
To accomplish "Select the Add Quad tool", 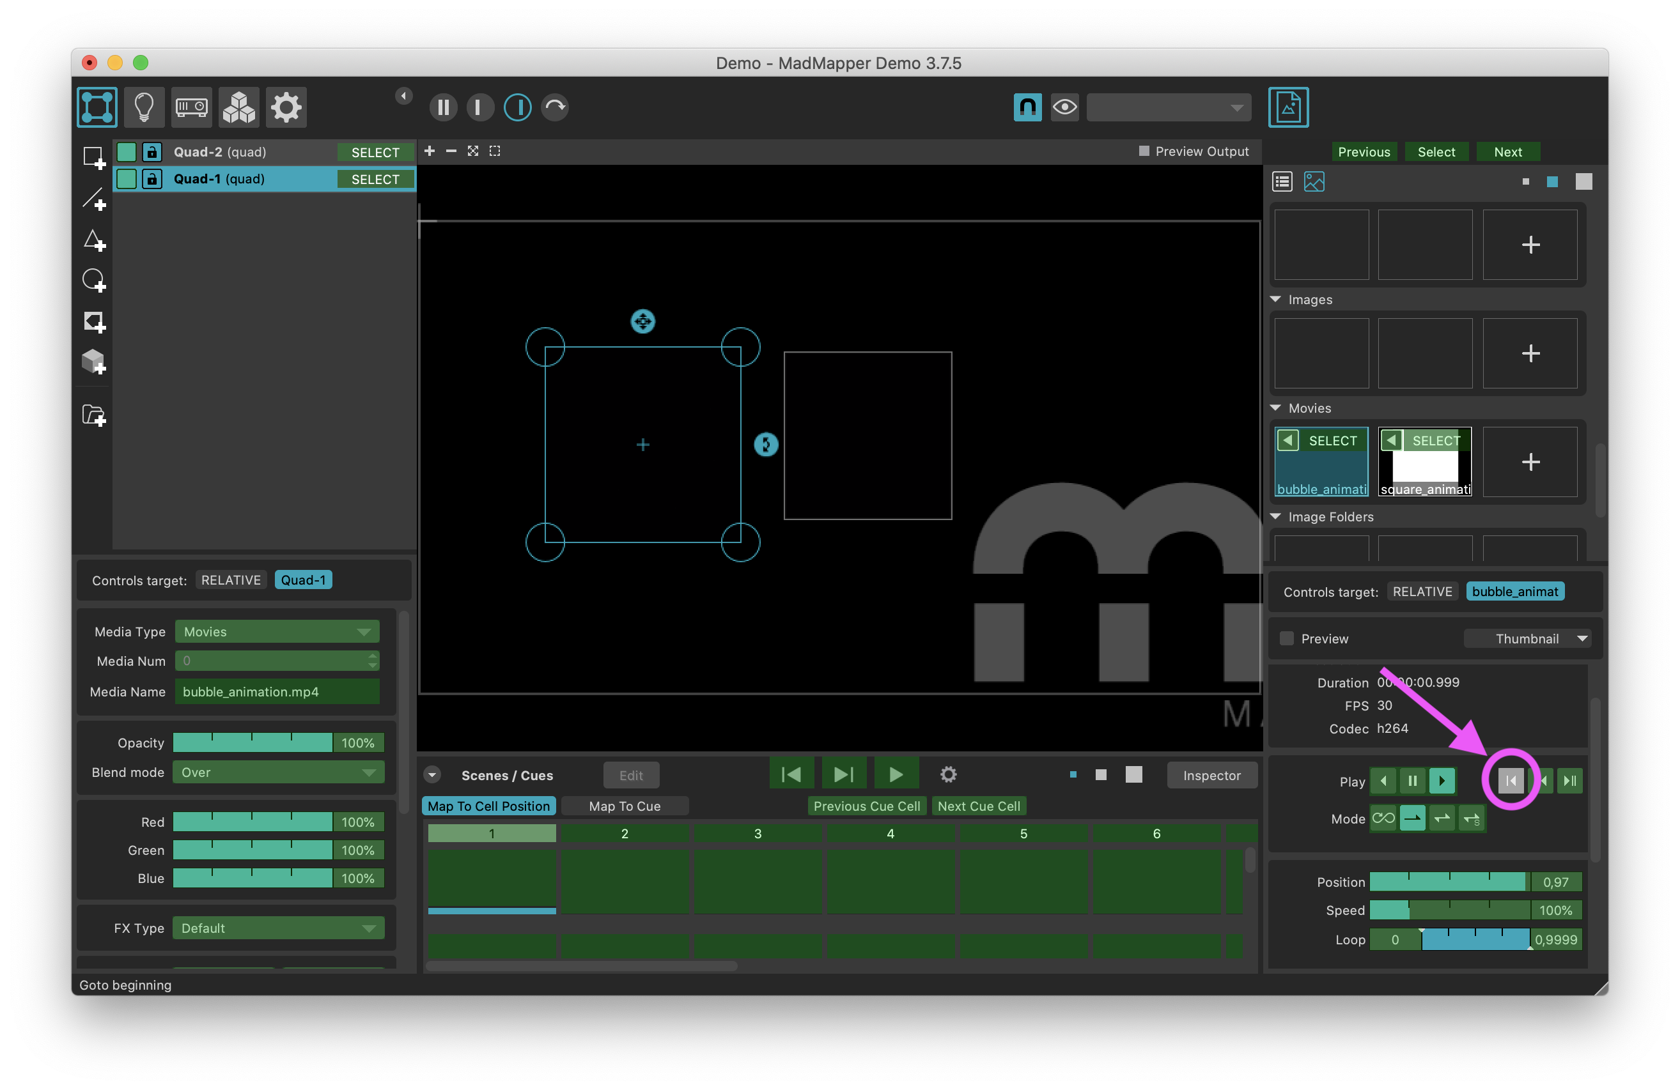I will [x=94, y=158].
